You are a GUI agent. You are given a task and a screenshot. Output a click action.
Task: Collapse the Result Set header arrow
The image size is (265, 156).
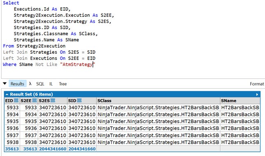tap(7, 94)
